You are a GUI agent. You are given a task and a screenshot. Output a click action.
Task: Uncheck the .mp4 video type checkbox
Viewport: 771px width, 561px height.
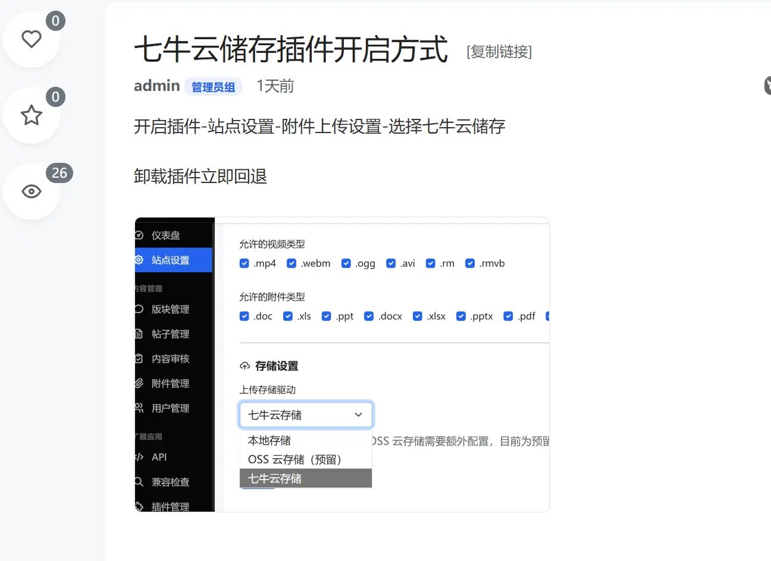[x=244, y=263]
